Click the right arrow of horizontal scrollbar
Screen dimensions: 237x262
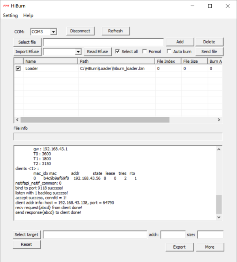219,120
